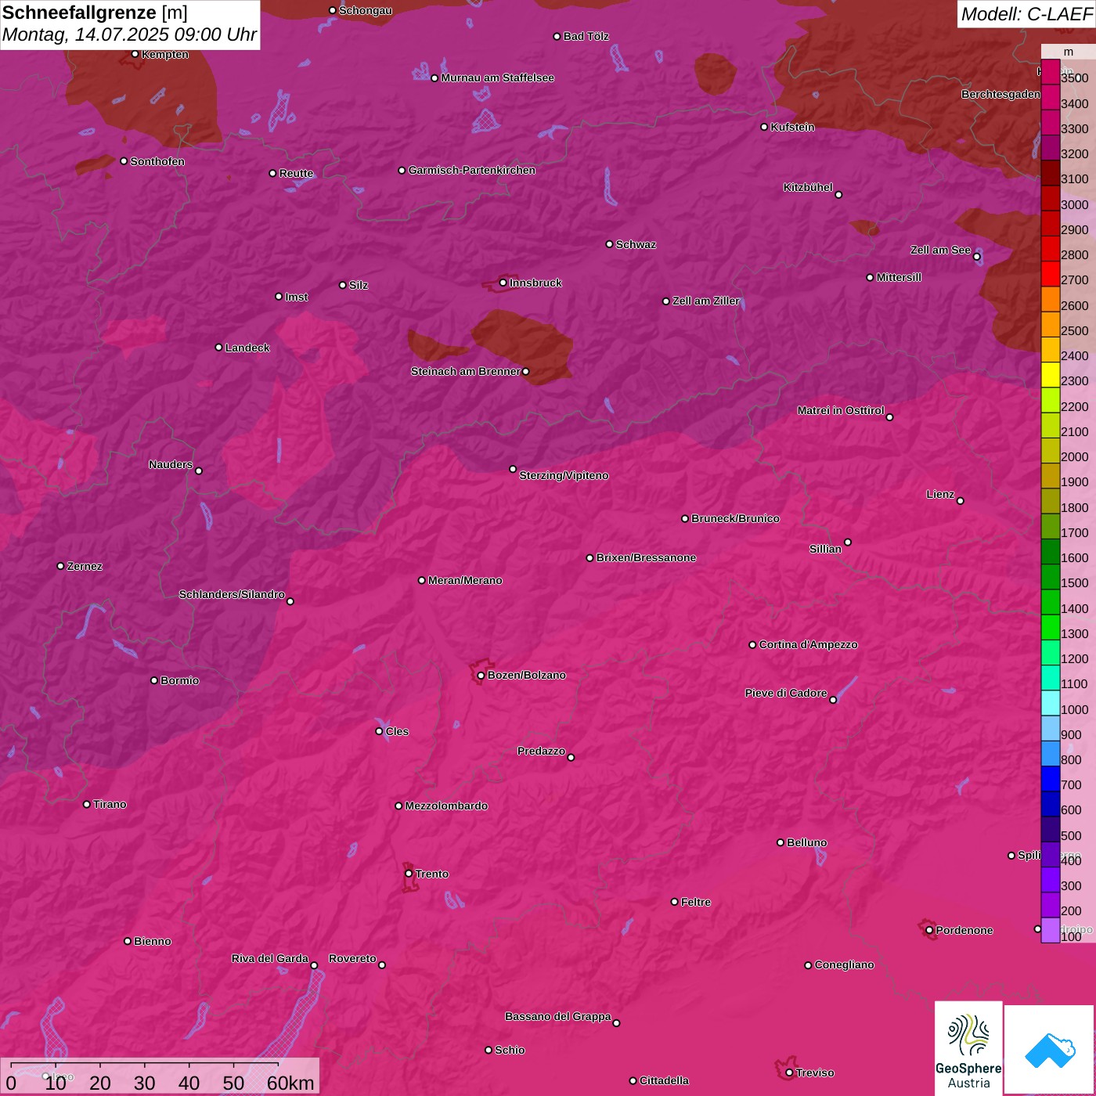Viewport: 1096px width, 1096px height.
Task: Click the Meran/Merano label
Action: [465, 580]
